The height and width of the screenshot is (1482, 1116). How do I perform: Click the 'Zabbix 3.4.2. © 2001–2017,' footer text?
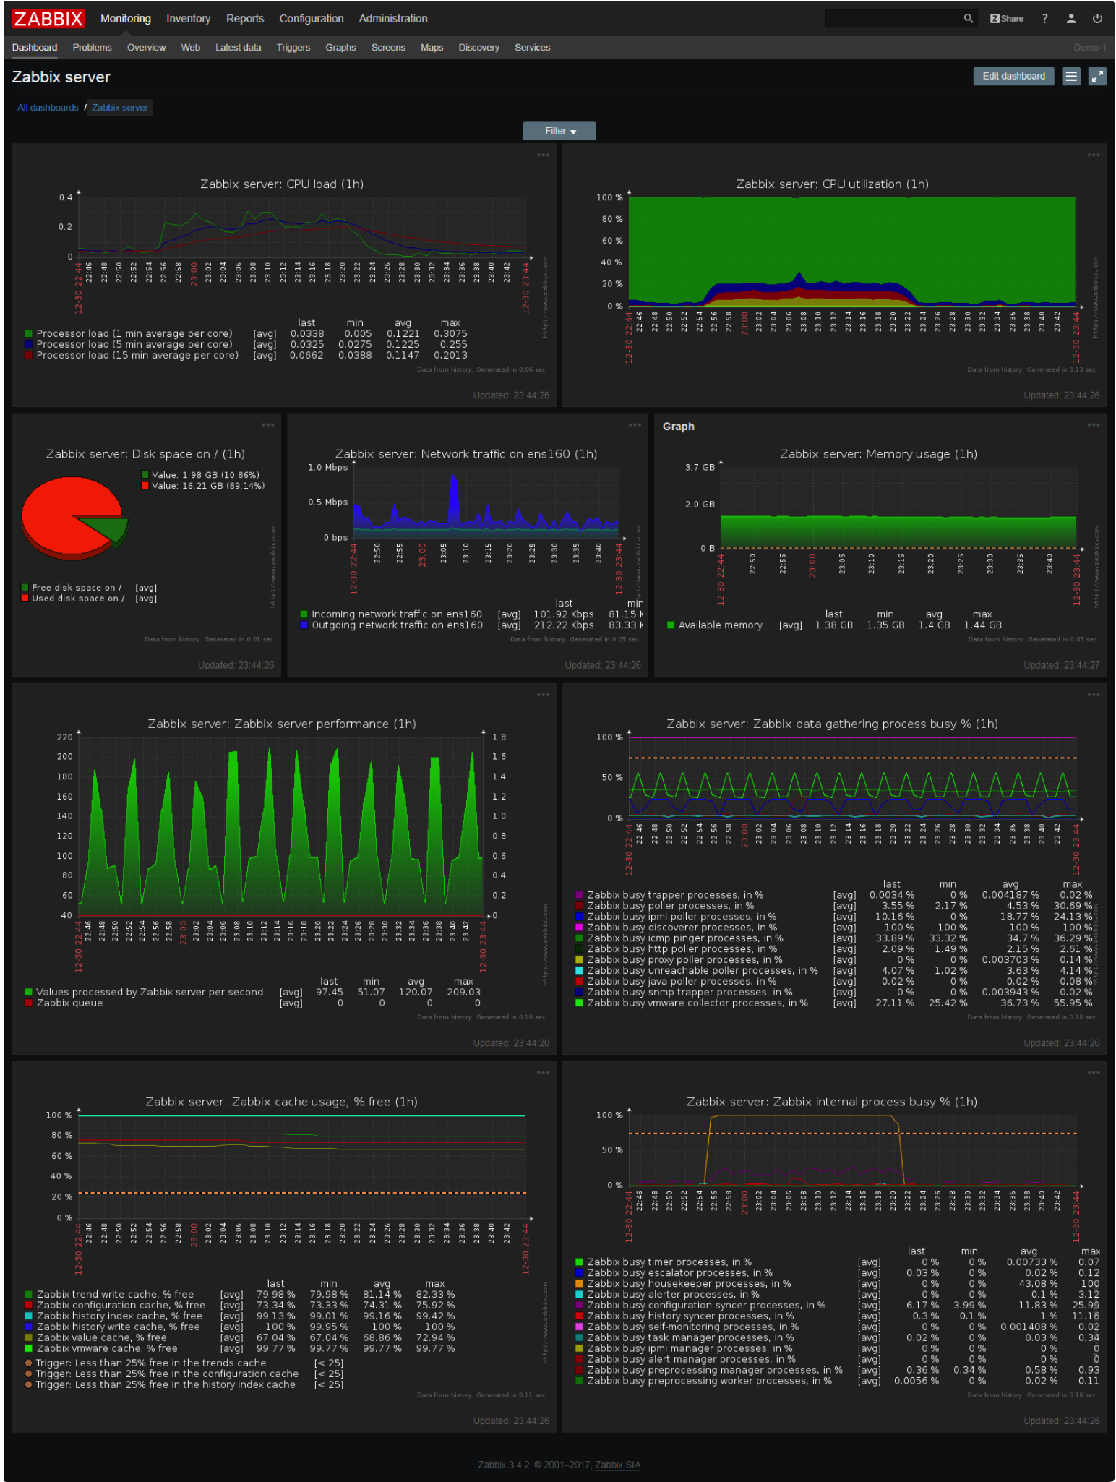(x=535, y=1465)
